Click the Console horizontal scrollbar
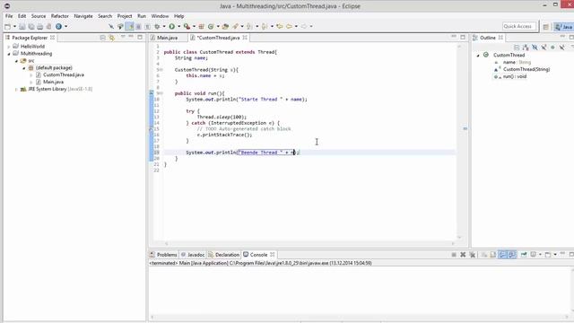 (x=359, y=317)
